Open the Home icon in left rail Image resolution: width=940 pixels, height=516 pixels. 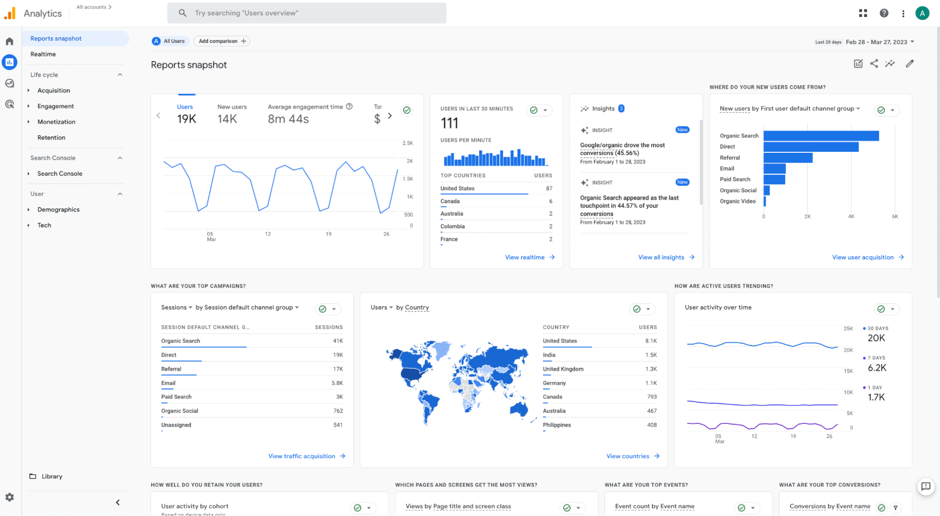point(9,41)
